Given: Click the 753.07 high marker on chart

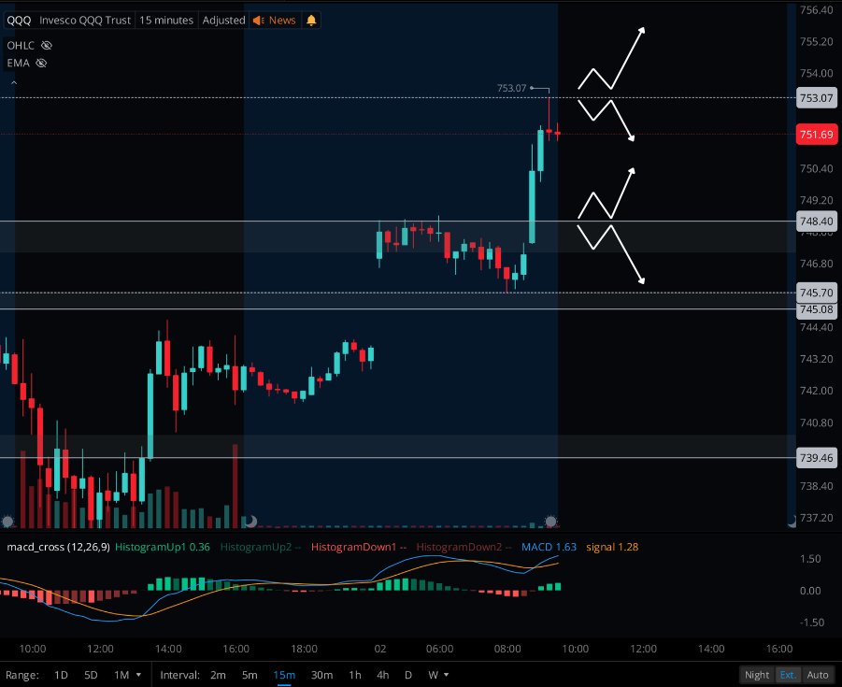Looking at the screenshot, I should [x=512, y=88].
